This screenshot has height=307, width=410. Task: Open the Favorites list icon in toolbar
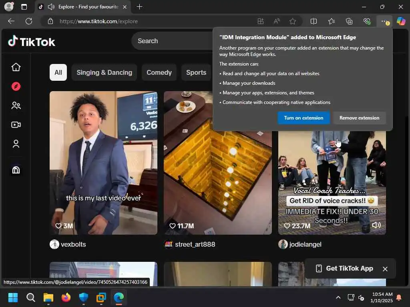[x=331, y=22]
